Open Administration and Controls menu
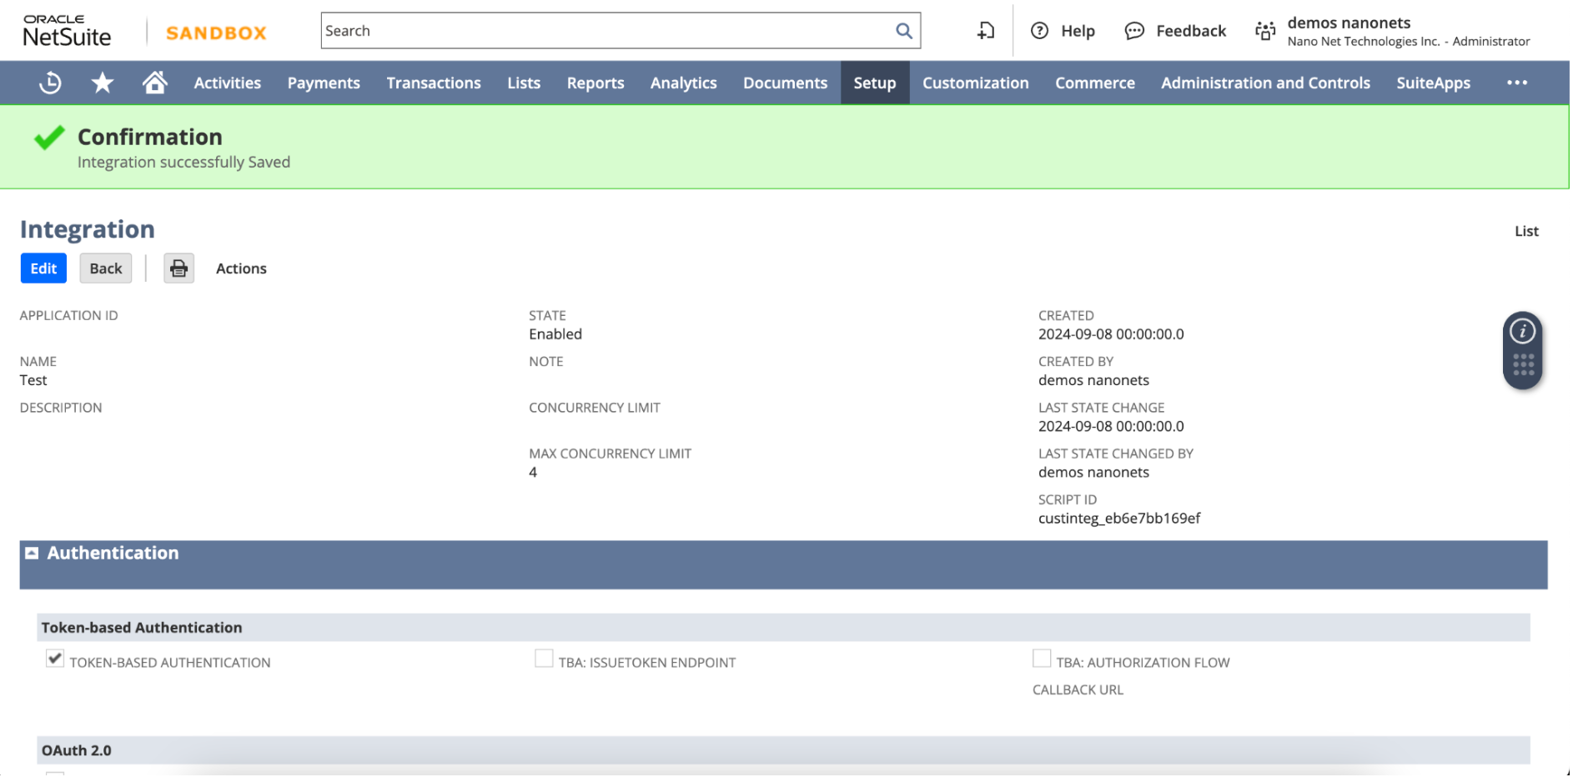The height and width of the screenshot is (782, 1573). pos(1266,83)
